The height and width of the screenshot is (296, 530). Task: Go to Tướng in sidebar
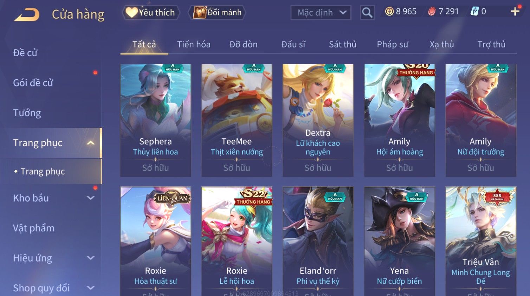(x=27, y=113)
